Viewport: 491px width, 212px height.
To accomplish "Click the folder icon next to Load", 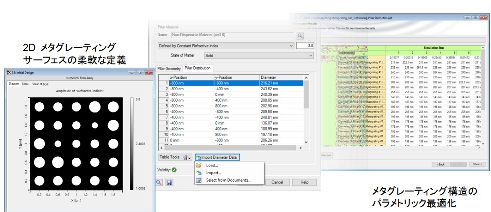I will [199, 165].
